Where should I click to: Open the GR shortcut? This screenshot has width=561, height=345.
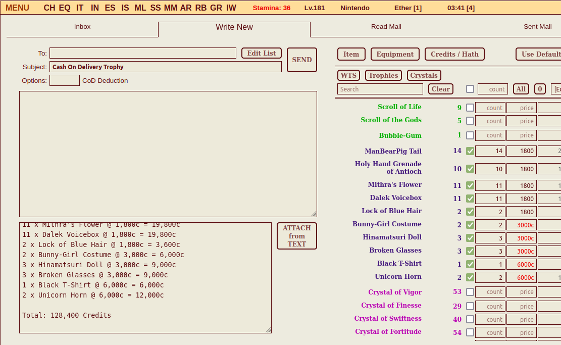click(216, 8)
